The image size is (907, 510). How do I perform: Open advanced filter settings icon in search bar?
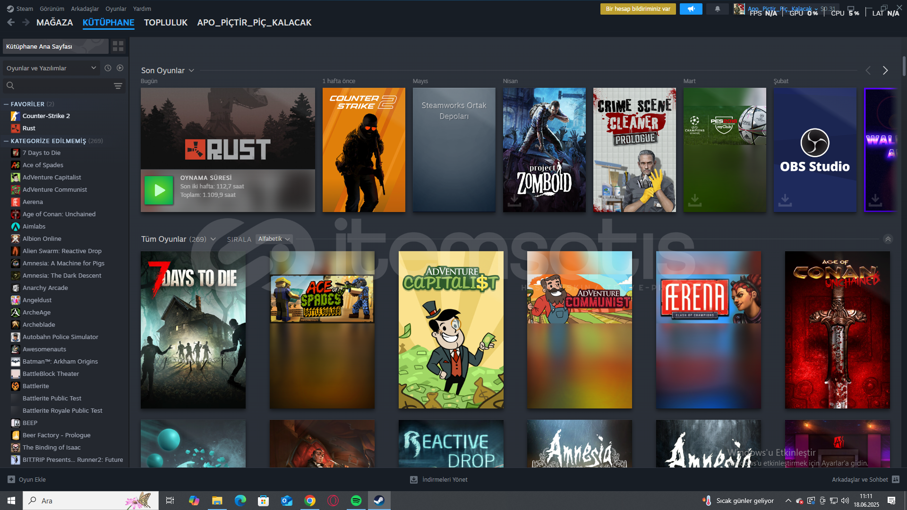point(118,86)
